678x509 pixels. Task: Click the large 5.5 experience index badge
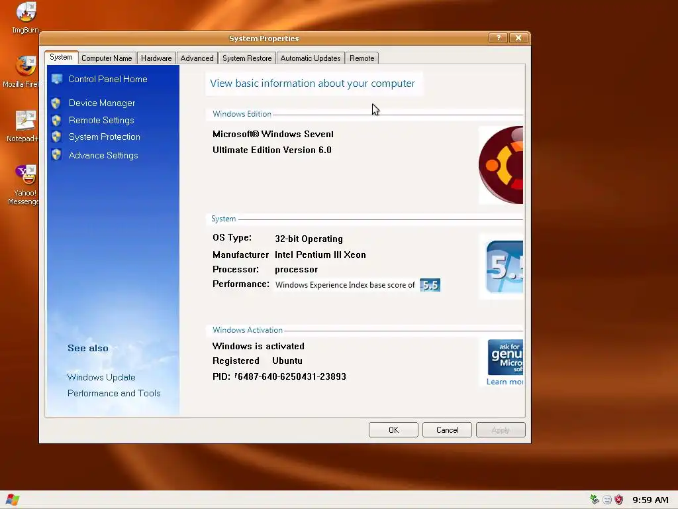tap(504, 266)
